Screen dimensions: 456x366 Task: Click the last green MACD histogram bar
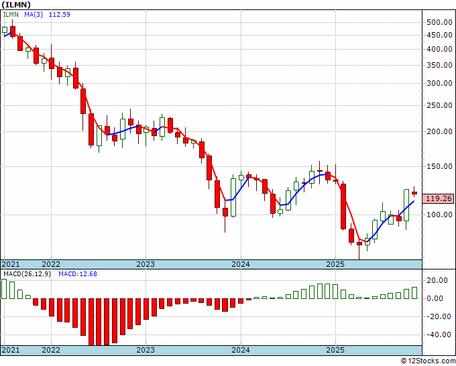(414, 293)
